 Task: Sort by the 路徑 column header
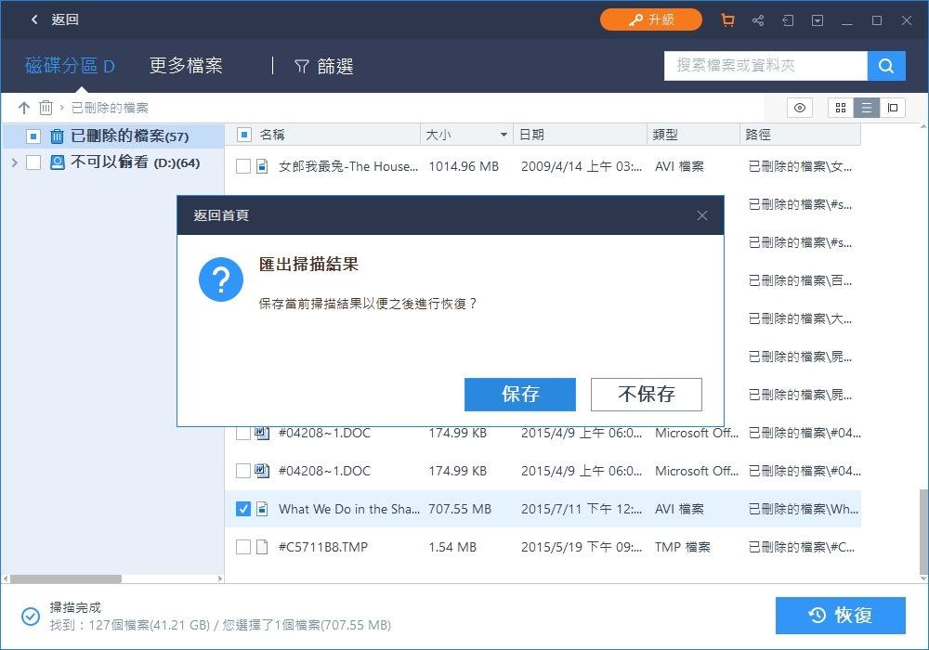point(758,135)
